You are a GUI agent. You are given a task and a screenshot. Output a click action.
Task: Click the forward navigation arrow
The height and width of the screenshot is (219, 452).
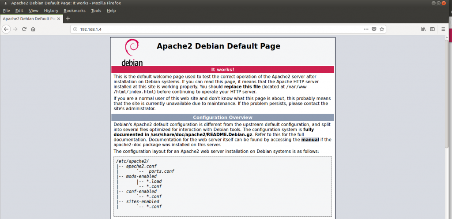coord(15,29)
